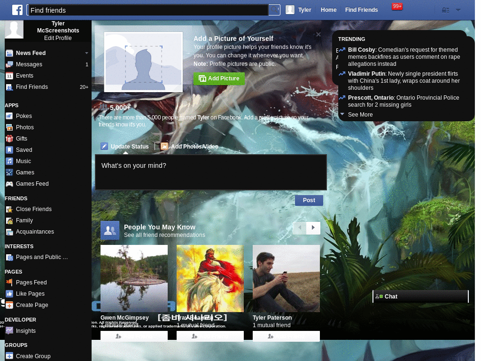
Task: Click the privacy shortcuts icon in top bar
Action: point(445,10)
